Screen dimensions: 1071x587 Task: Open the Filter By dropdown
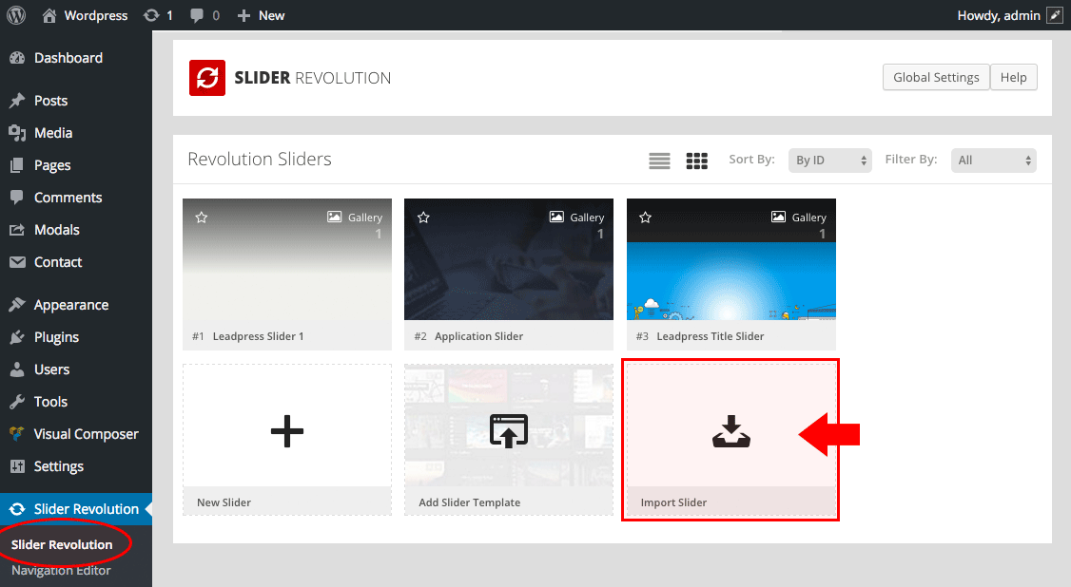click(993, 161)
